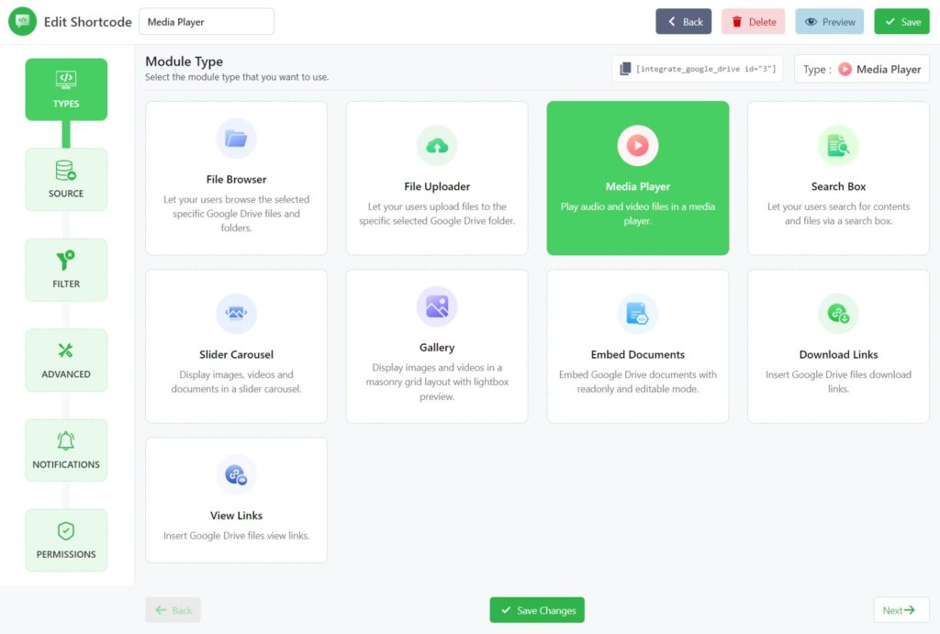Open the Types step in sidebar

[x=66, y=89]
